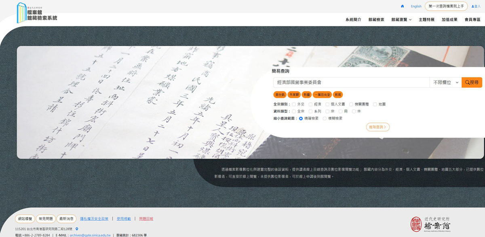This screenshot has width=485, height=237.
Task: Click the 新疆 keyword tag
Action: 306,95
